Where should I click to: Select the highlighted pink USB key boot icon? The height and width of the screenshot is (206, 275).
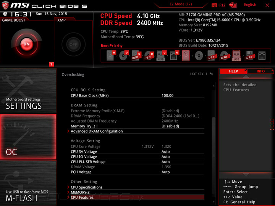pos(236,56)
